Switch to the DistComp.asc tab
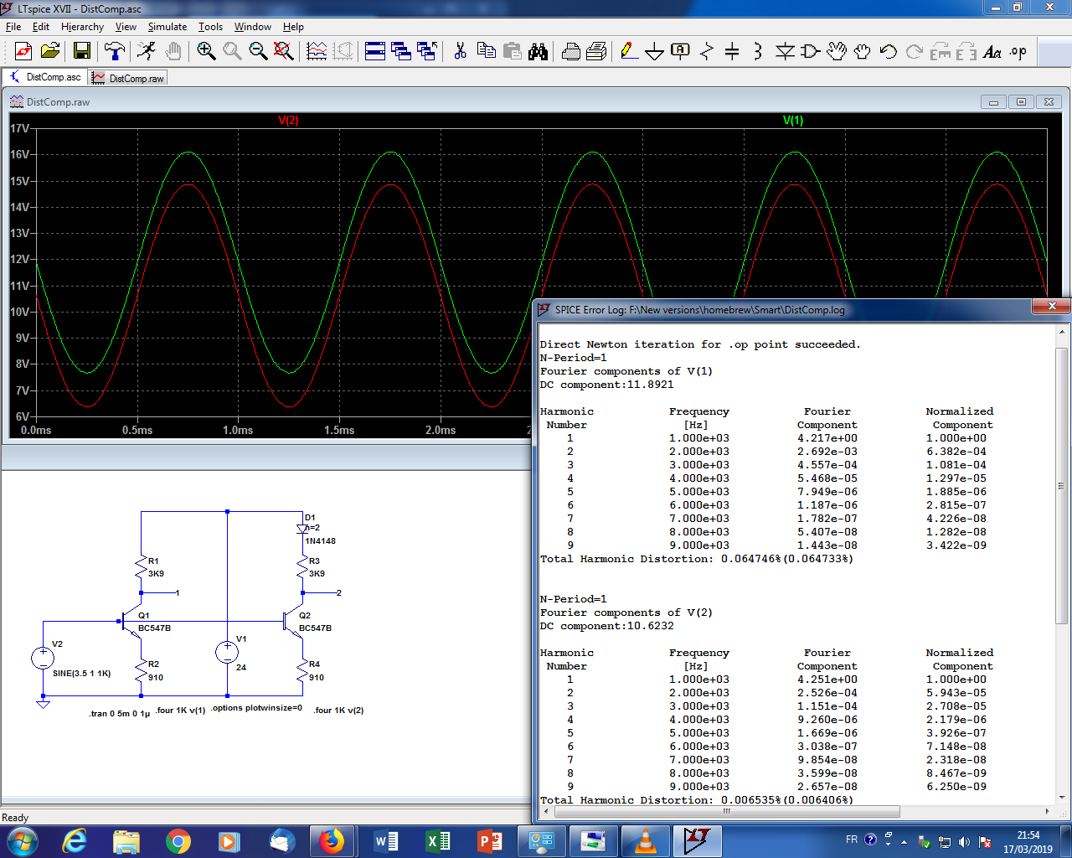This screenshot has height=858, width=1072. pyautogui.click(x=45, y=77)
